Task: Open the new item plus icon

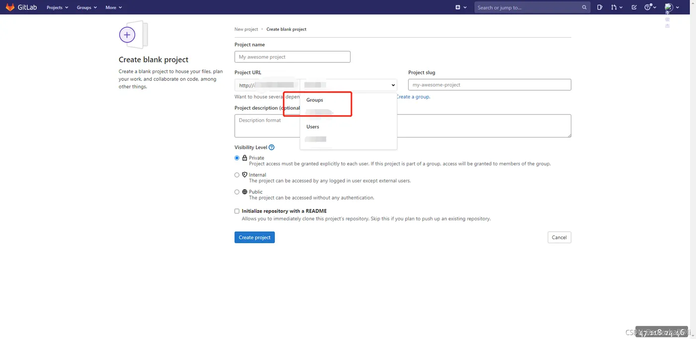Action: point(458,7)
